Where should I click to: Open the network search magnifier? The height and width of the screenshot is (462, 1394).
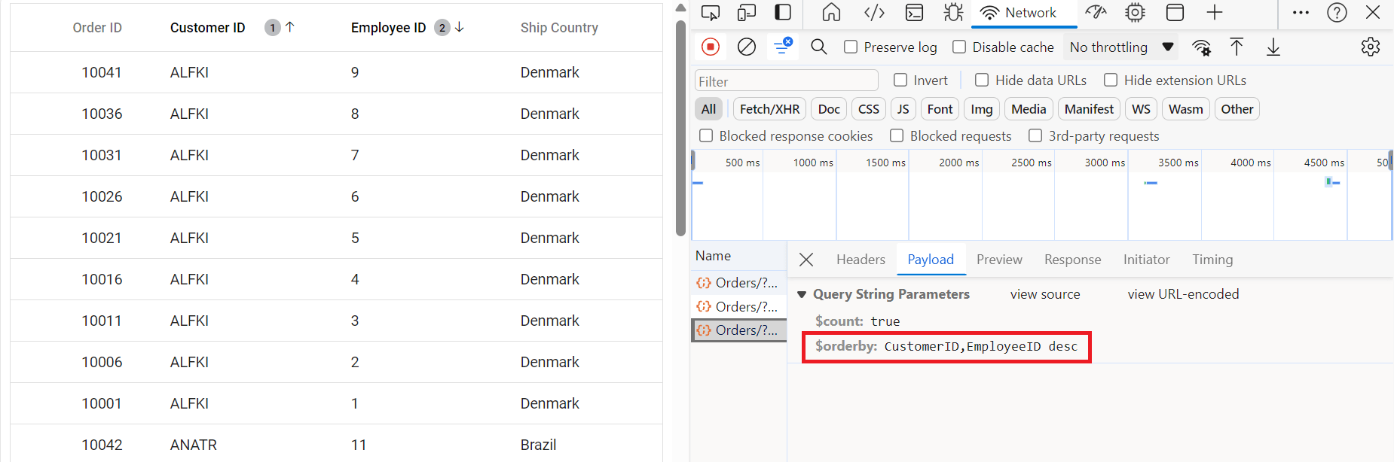click(818, 47)
